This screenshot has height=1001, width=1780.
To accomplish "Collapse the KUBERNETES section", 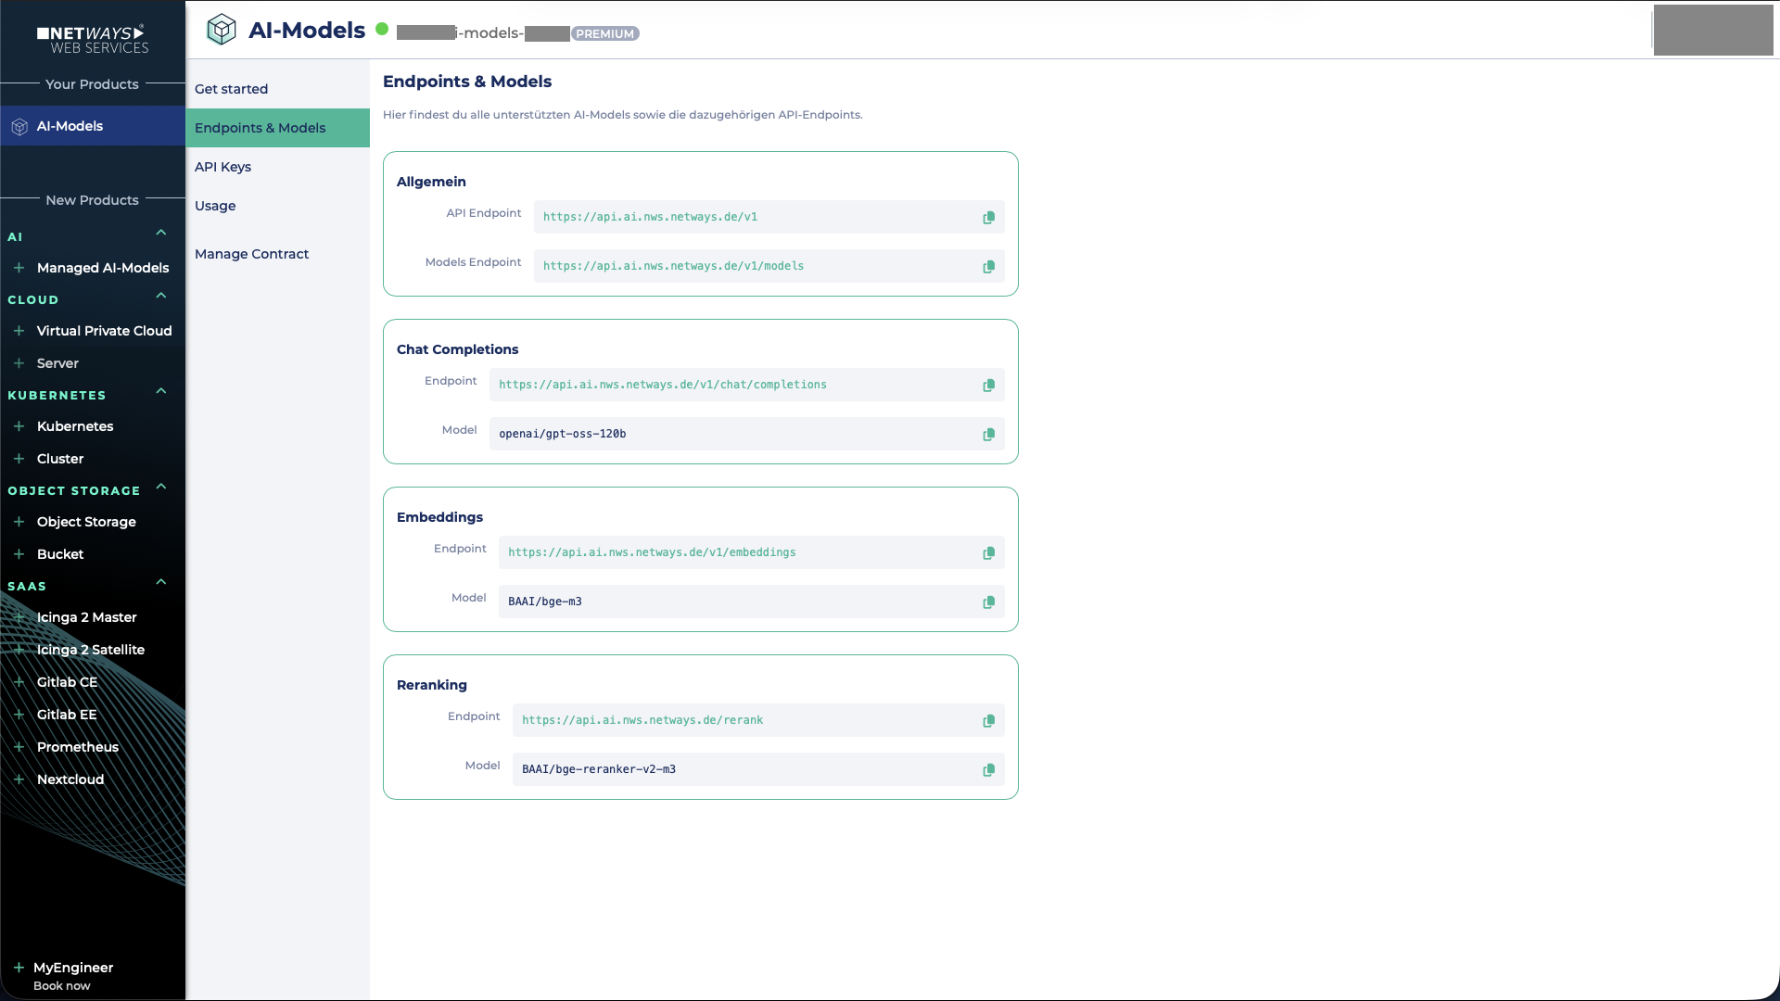I will [160, 391].
